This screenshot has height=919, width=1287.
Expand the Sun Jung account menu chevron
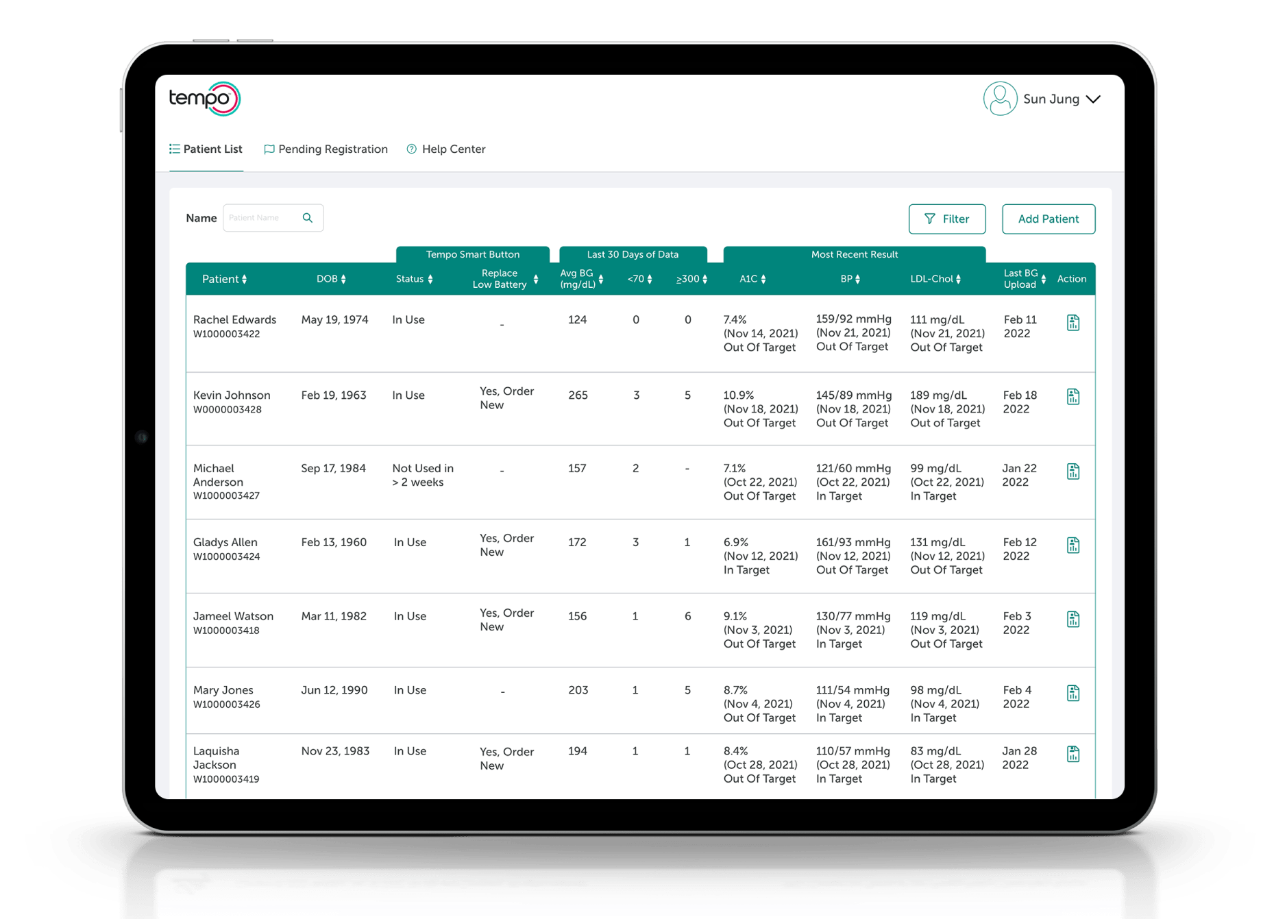pyautogui.click(x=1093, y=99)
